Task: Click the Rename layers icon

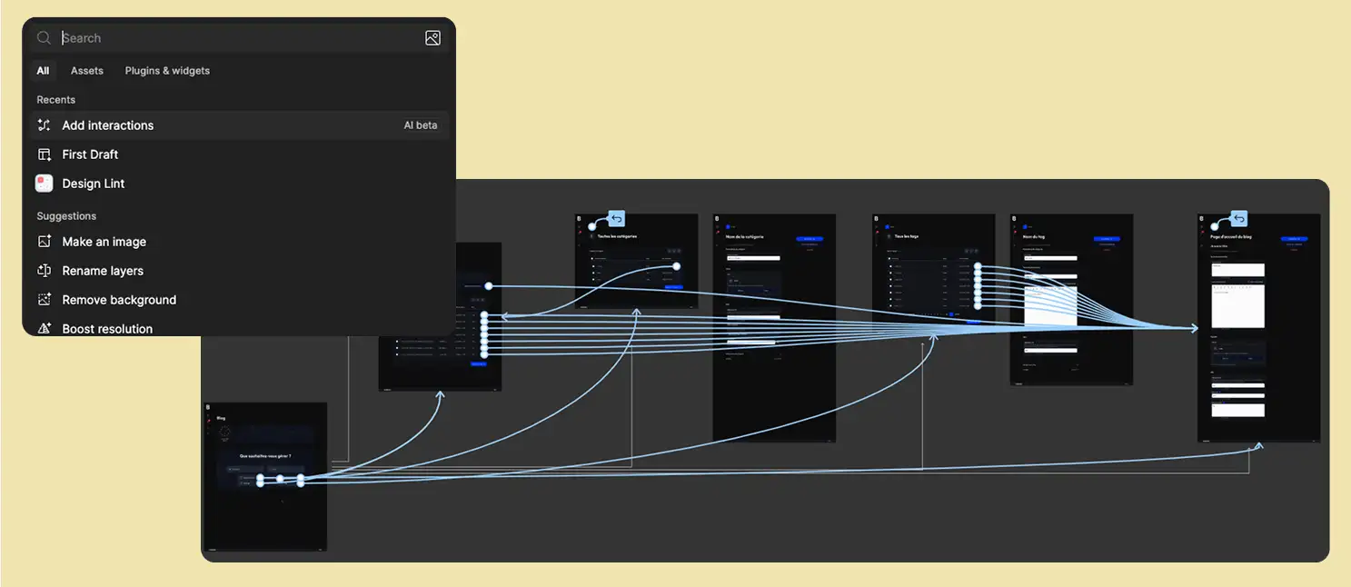Action: click(44, 271)
